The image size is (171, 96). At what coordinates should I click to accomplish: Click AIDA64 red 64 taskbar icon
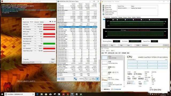pyautogui.click(x=64, y=94)
